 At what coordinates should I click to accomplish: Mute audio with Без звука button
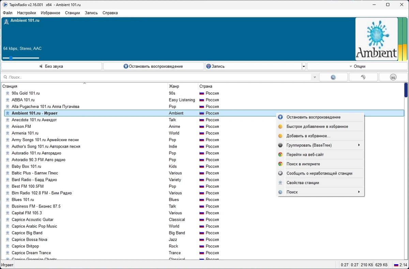tap(51, 66)
